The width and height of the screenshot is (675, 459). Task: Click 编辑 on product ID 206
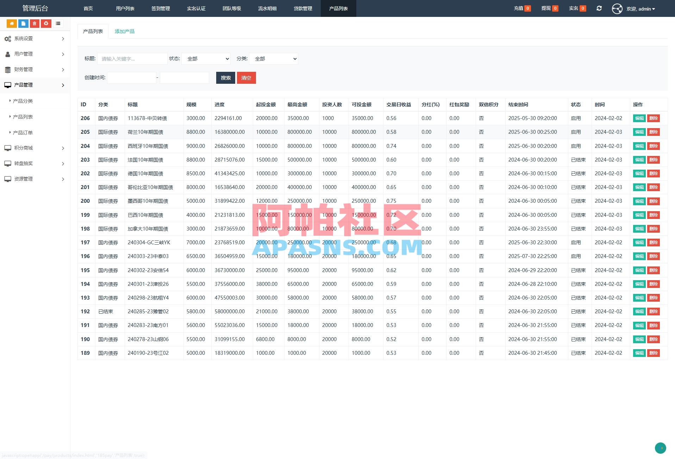pyautogui.click(x=639, y=118)
